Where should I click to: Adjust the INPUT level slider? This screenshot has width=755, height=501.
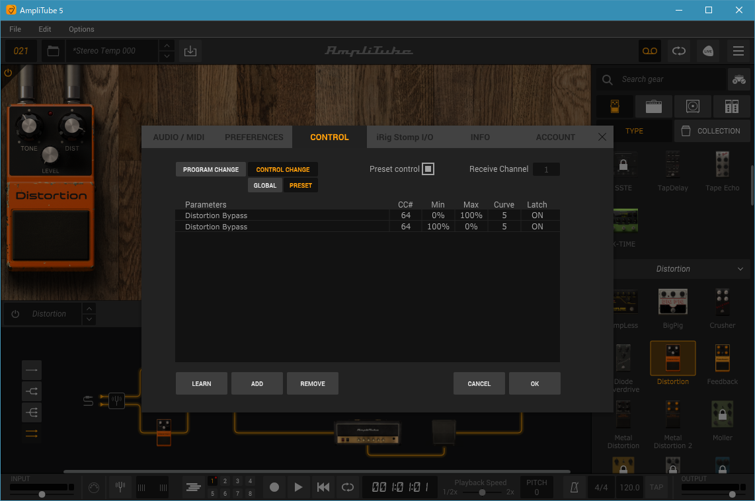[42, 494]
